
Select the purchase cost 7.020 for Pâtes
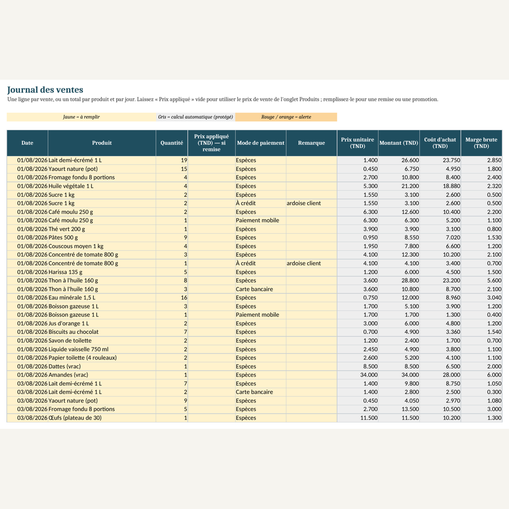pyautogui.click(x=440, y=237)
